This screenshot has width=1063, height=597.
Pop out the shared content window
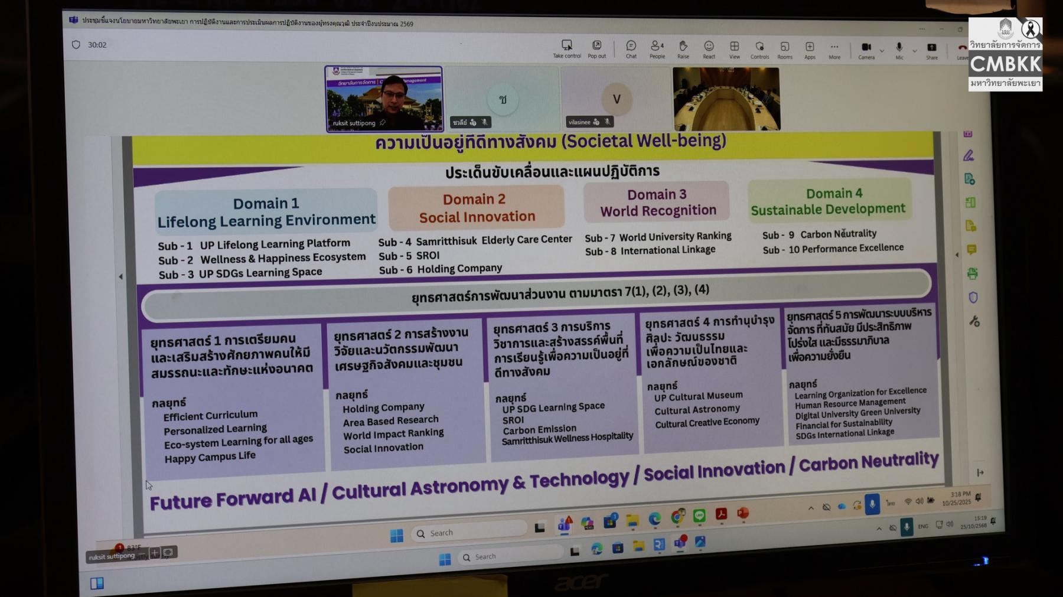[596, 48]
